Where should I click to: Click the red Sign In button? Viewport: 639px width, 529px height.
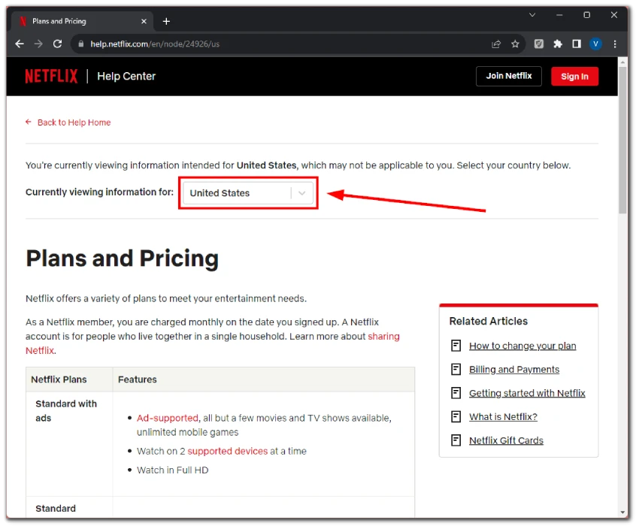coord(574,76)
